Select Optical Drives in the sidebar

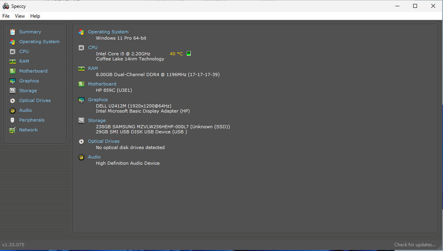[x=35, y=100]
